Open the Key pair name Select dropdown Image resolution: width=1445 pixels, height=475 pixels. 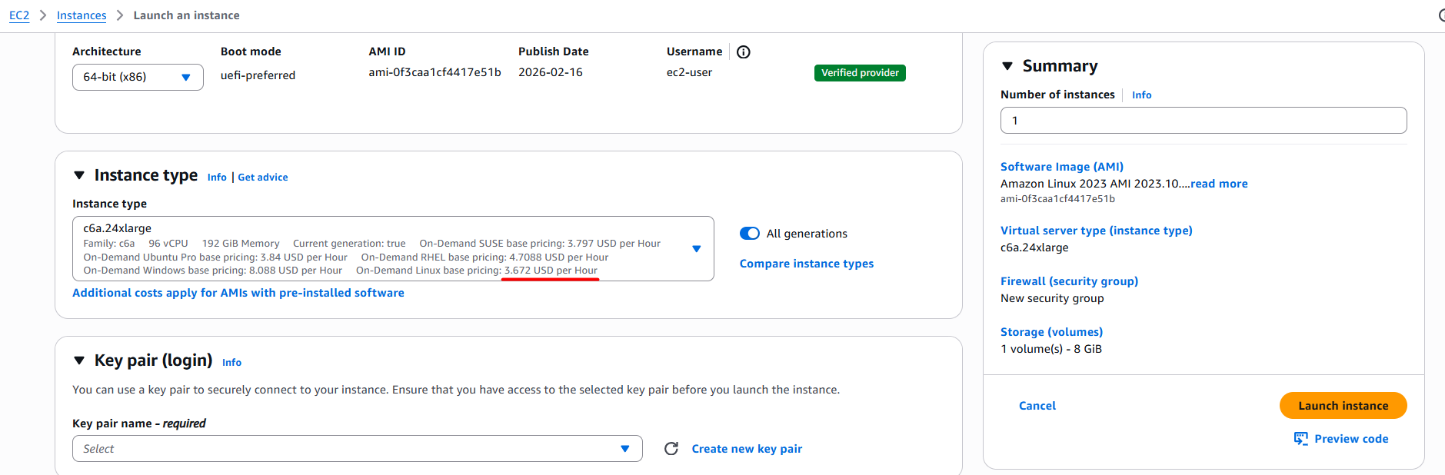tap(357, 449)
